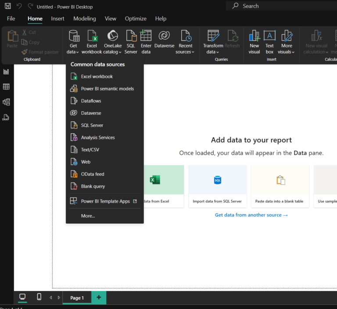Choose Dataflows in dropdown list
Screen dimensions: 337x309
105,101
